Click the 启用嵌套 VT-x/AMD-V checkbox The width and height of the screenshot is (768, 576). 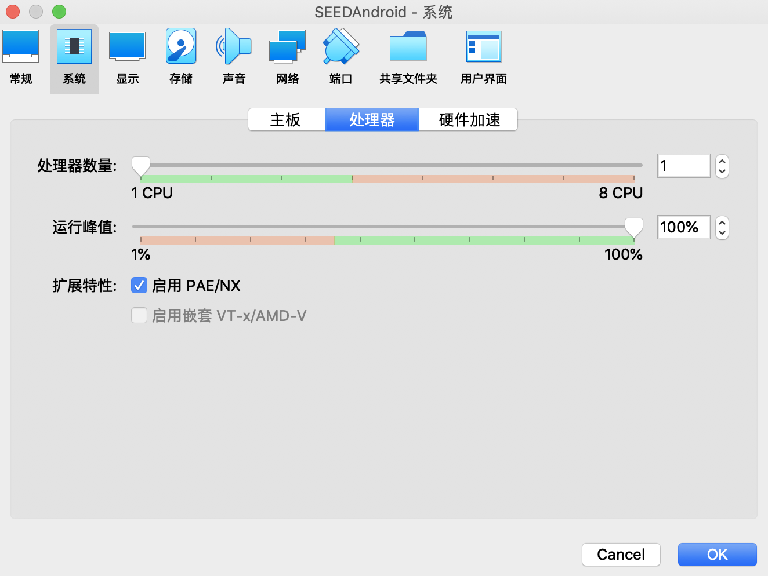(x=139, y=315)
